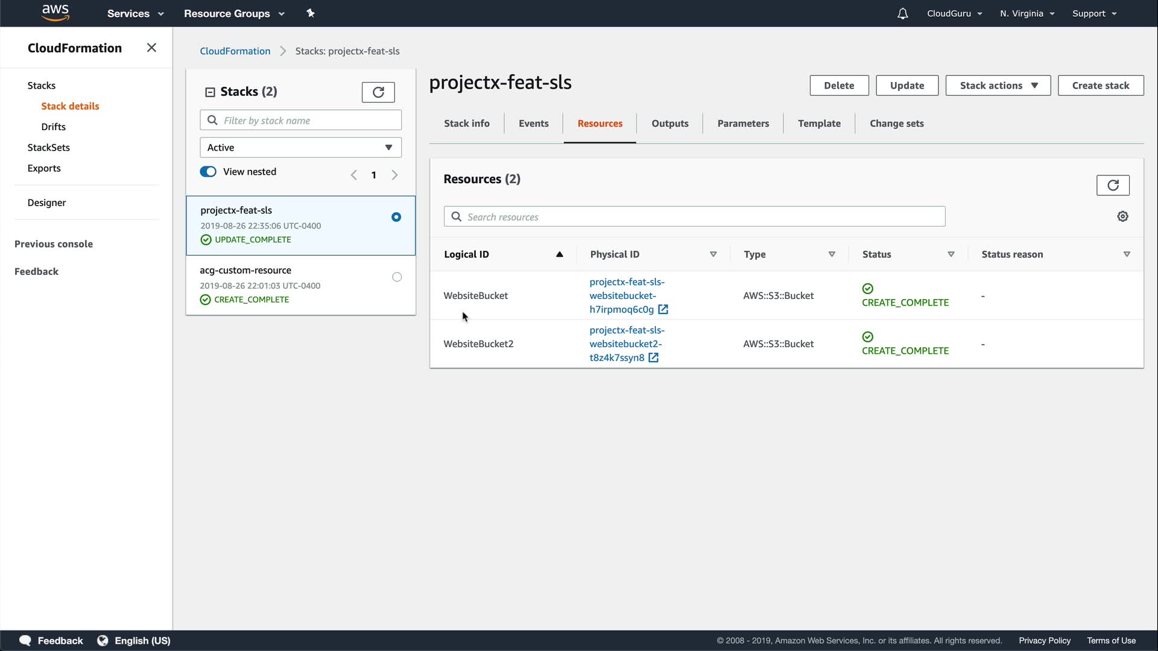Close the CloudFormation side navigation

point(151,48)
